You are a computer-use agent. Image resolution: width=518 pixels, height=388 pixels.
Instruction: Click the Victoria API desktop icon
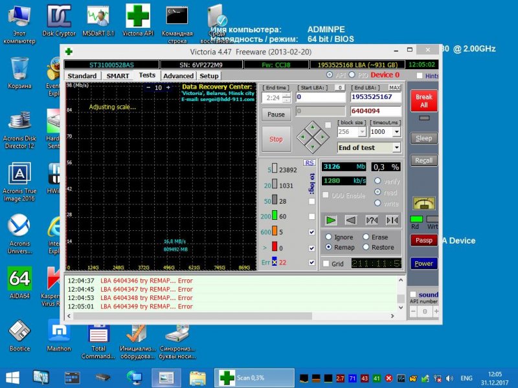[139, 20]
